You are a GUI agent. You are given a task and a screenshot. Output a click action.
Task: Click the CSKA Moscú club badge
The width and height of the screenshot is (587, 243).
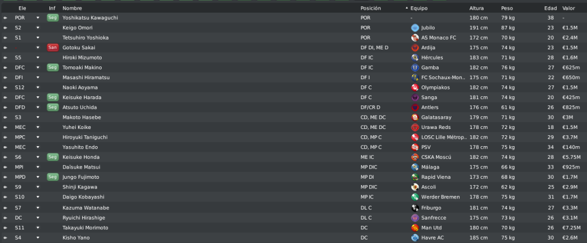point(415,157)
